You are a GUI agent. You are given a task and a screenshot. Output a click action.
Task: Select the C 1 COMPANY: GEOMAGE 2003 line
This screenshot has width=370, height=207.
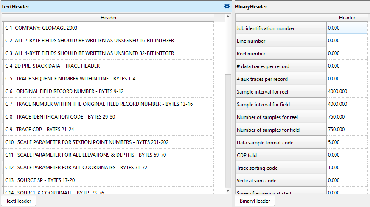click(x=108, y=28)
